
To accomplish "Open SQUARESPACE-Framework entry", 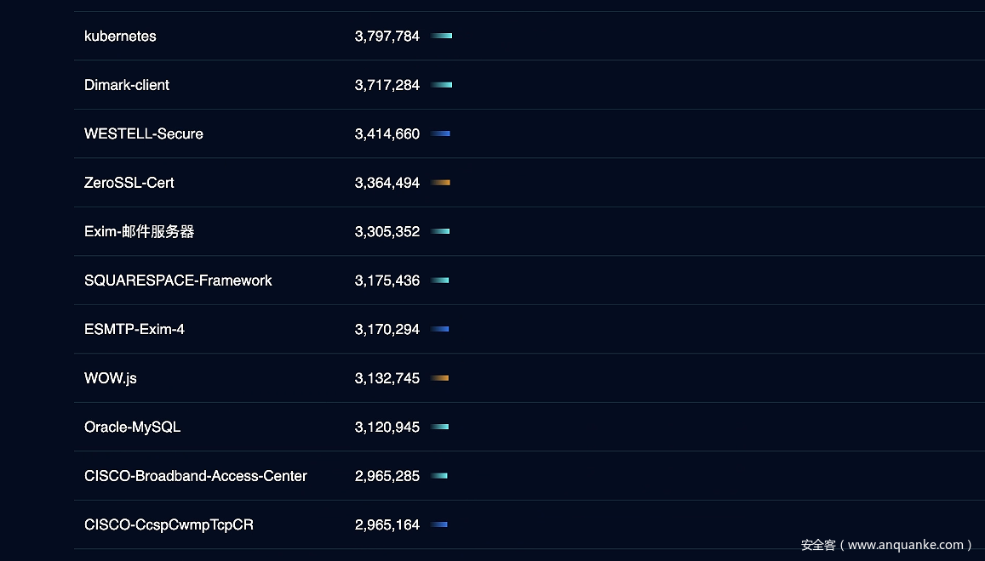I will tap(178, 280).
